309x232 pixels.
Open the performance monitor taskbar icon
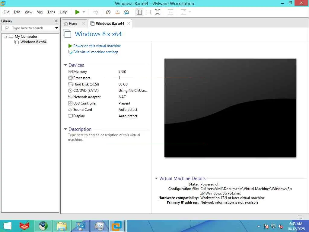99,226
